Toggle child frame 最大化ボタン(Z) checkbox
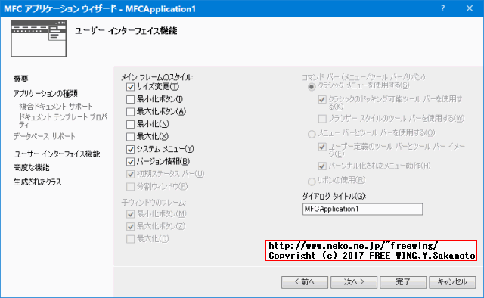 130,226
